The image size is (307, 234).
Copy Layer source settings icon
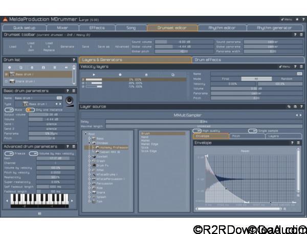(x=289, y=107)
